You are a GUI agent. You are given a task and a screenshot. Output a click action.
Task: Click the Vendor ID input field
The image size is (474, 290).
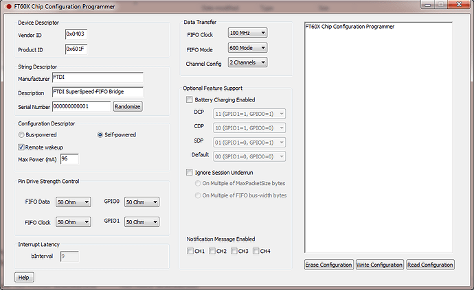click(x=76, y=34)
